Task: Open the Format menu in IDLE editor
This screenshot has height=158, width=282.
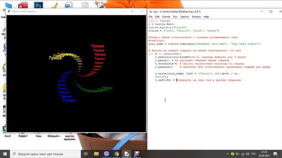Action: [x=166, y=17]
